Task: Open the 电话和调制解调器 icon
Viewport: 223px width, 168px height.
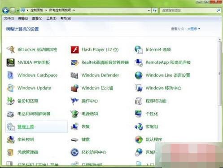Action: [x=10, y=114]
